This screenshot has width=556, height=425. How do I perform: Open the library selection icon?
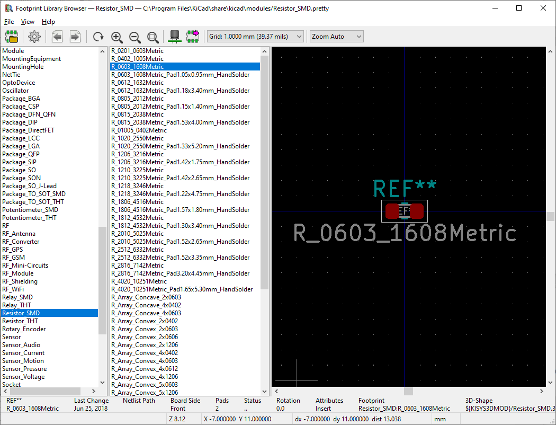tap(12, 37)
